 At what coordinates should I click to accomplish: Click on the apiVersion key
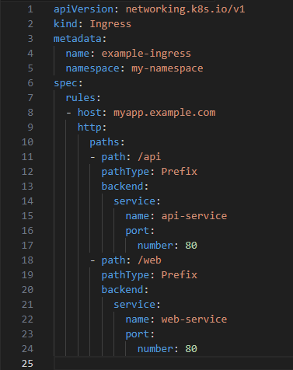tap(83, 9)
